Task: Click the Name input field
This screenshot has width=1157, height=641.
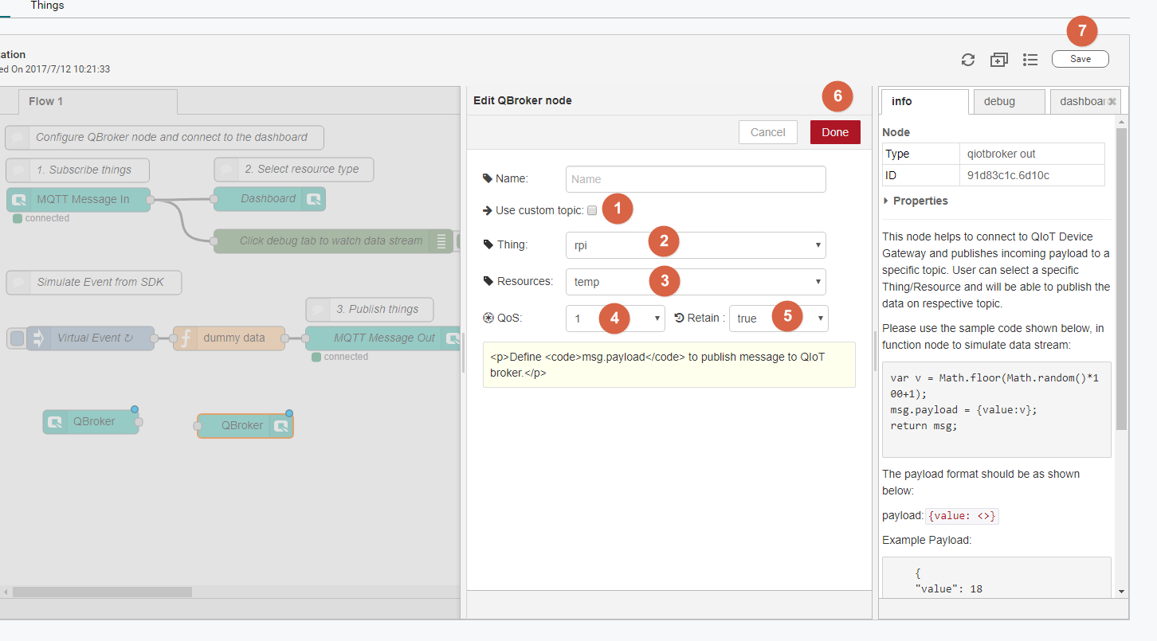Action: (696, 179)
